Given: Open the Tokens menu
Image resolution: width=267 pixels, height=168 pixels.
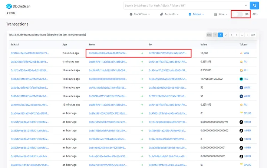Looking at the screenshot, I should [196, 14].
